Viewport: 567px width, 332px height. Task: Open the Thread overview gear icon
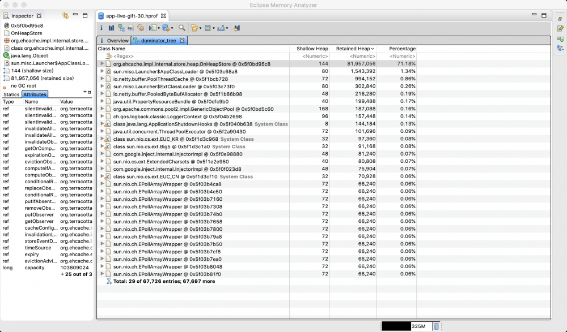coord(141,28)
